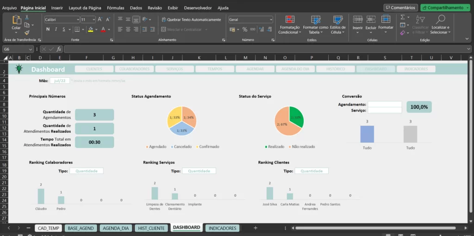The width and height of the screenshot is (474, 236).
Task: Open the Inserir ribbon tab
Action: pos(57,8)
